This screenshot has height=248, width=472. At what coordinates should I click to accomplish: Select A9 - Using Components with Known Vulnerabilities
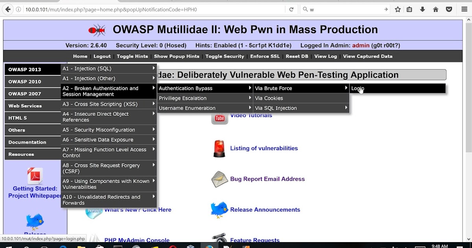point(109,184)
